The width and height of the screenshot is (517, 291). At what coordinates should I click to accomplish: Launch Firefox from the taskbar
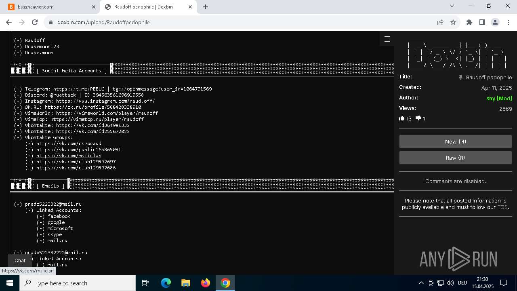point(206,283)
